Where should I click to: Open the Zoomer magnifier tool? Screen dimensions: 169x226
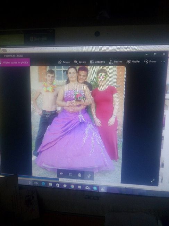tap(80, 62)
